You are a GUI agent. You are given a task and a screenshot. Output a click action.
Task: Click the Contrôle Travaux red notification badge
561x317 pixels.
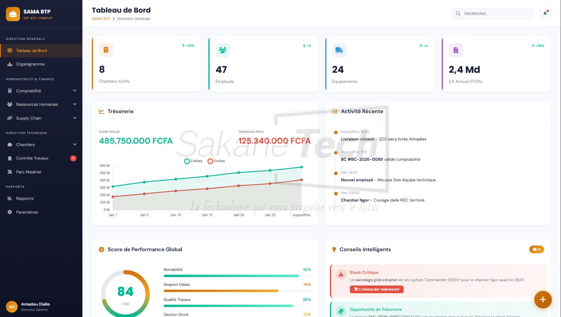pos(73,158)
